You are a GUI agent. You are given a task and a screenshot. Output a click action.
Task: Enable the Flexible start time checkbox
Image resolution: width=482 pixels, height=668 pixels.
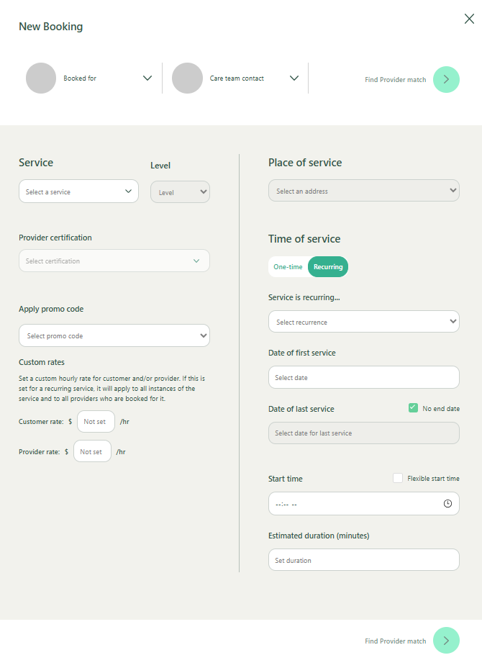pos(398,478)
